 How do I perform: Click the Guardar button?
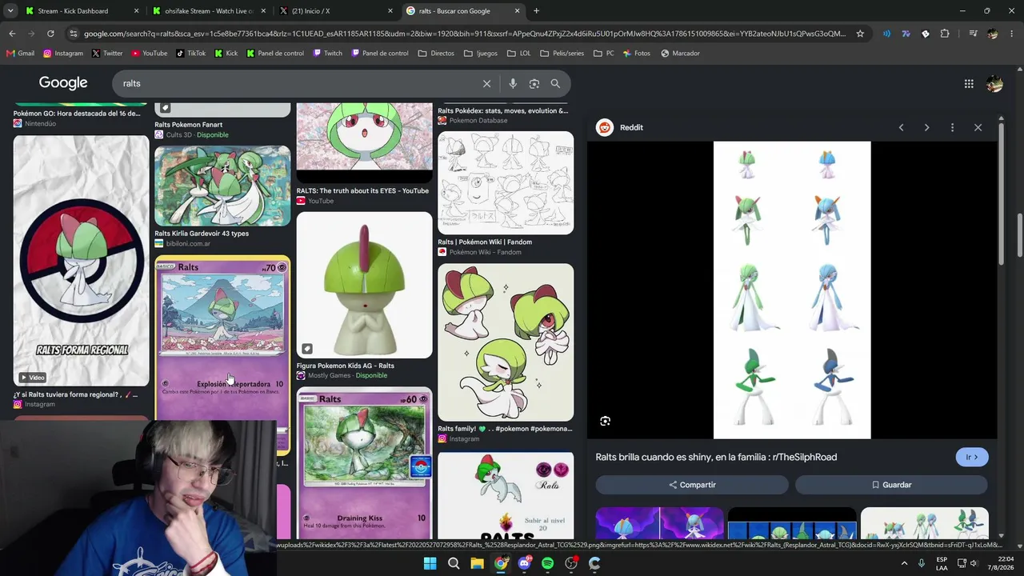point(891,485)
